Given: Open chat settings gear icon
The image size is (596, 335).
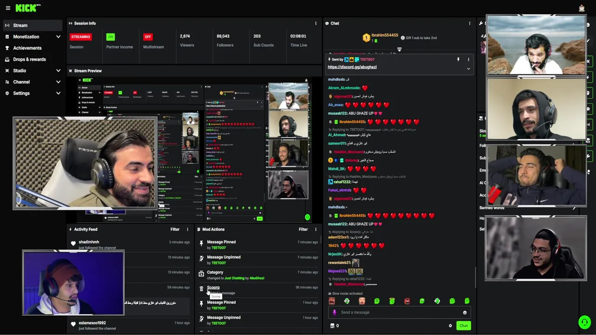Looking at the screenshot, I should (x=450, y=326).
